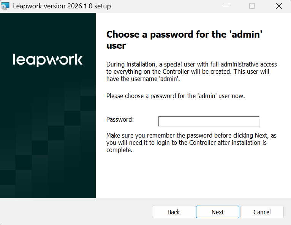Click the 'Password:' field label
This screenshot has height=225, width=291.
[x=120, y=119]
